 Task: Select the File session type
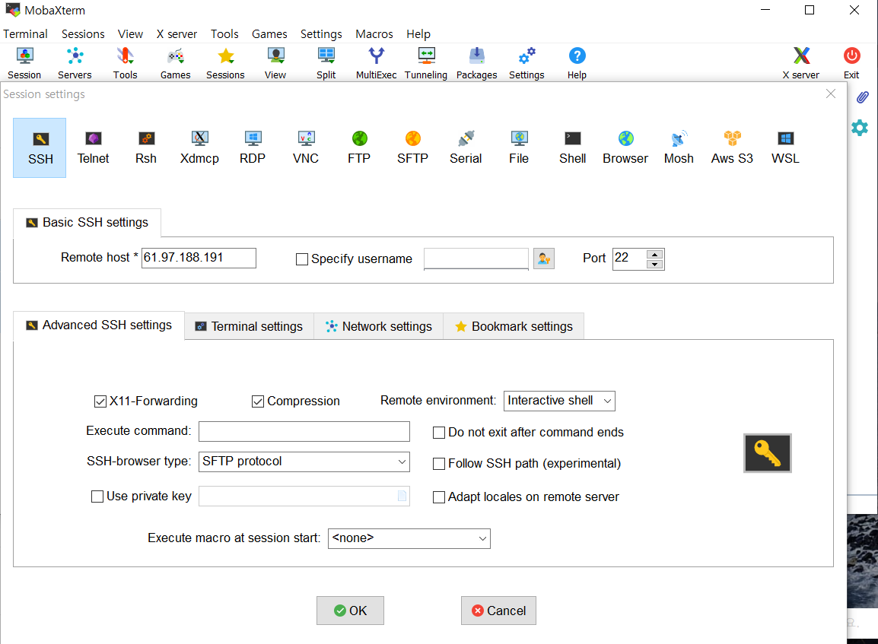(x=519, y=148)
